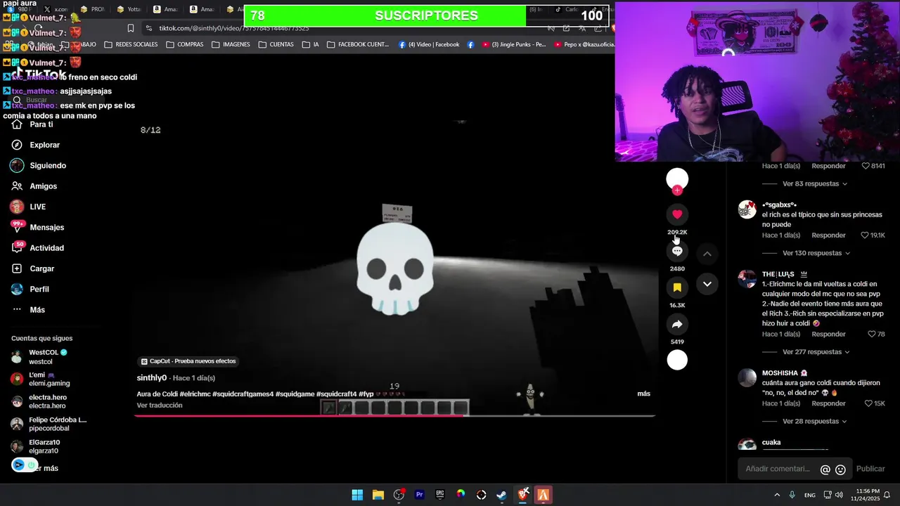Viewport: 900px width, 506px height.
Task: Open the sinthly0 username on the video
Action: 152,378
